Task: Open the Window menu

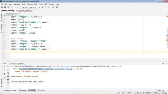Action: (51, 4)
